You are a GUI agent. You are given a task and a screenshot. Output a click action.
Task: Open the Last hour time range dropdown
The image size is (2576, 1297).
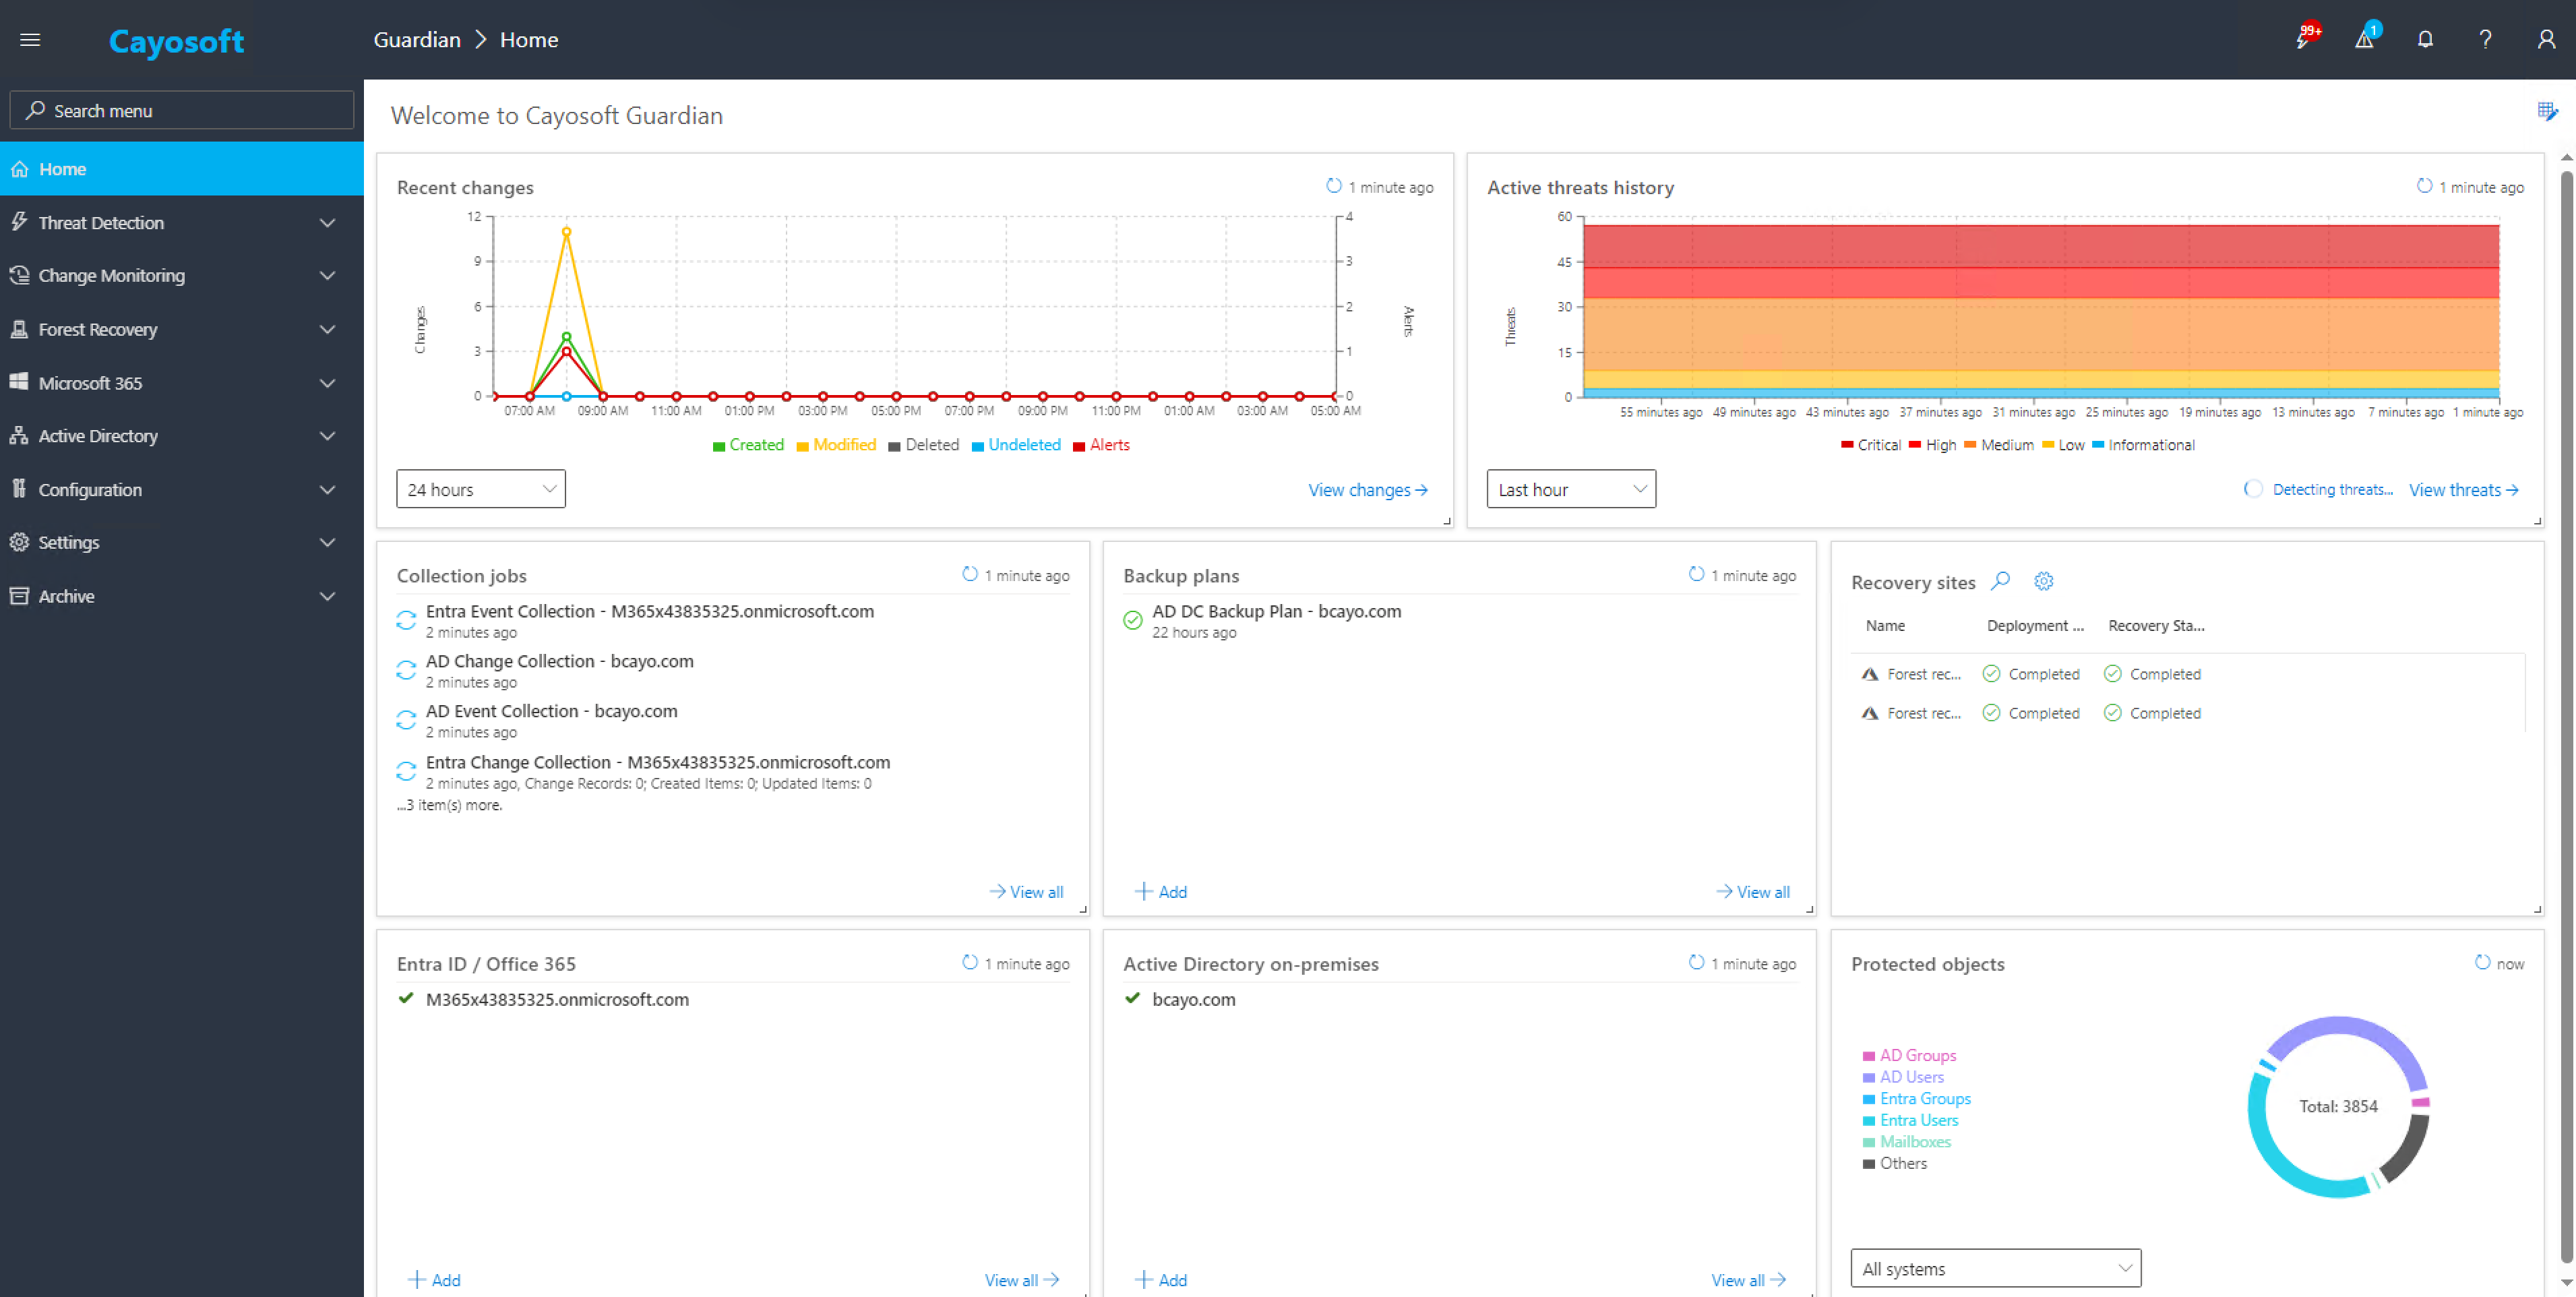pyautogui.click(x=1571, y=489)
